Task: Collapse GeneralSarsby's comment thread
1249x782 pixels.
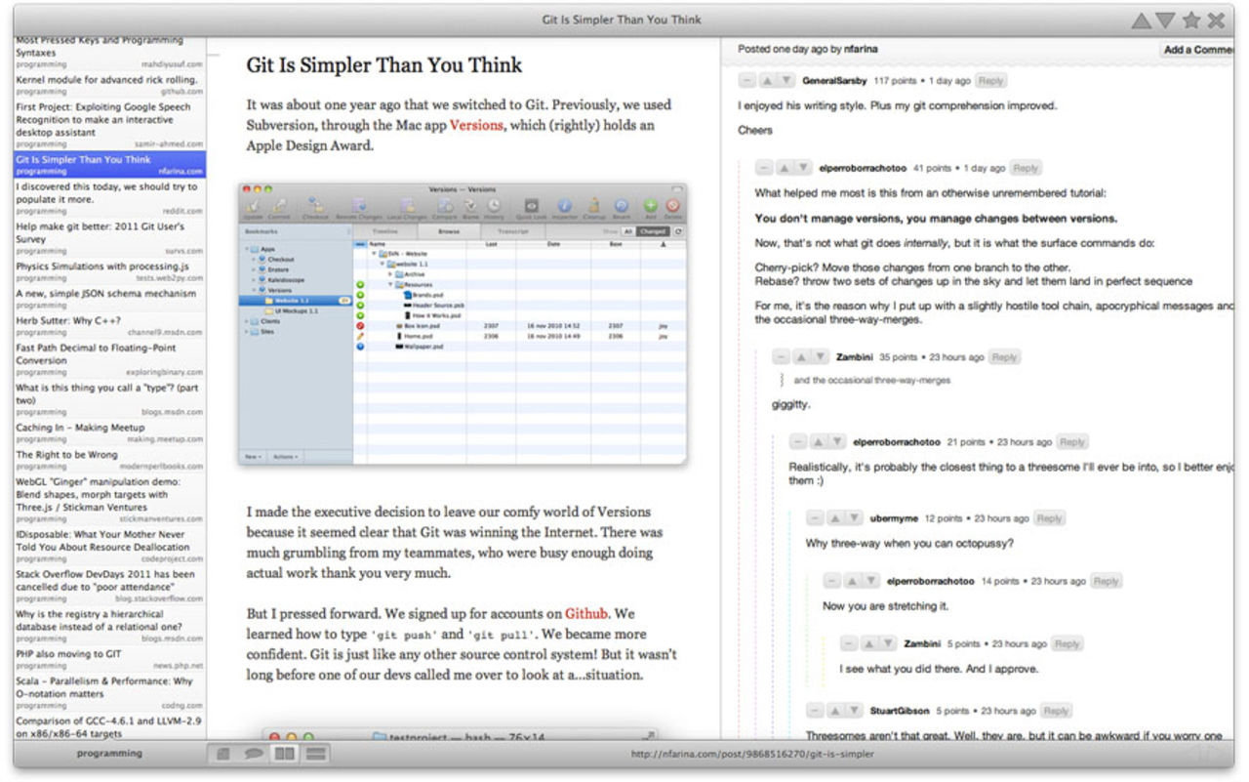Action: (747, 81)
